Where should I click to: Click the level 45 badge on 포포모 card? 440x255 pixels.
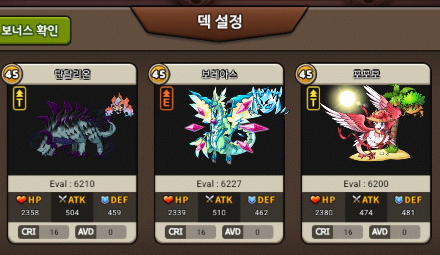coord(306,74)
